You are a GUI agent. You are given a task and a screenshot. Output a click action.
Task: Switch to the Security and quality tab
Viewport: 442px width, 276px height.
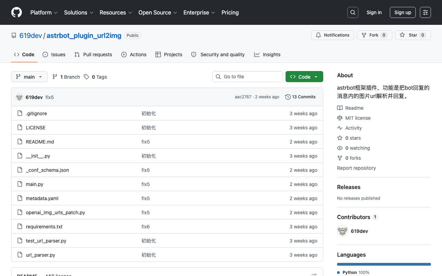[218, 55]
